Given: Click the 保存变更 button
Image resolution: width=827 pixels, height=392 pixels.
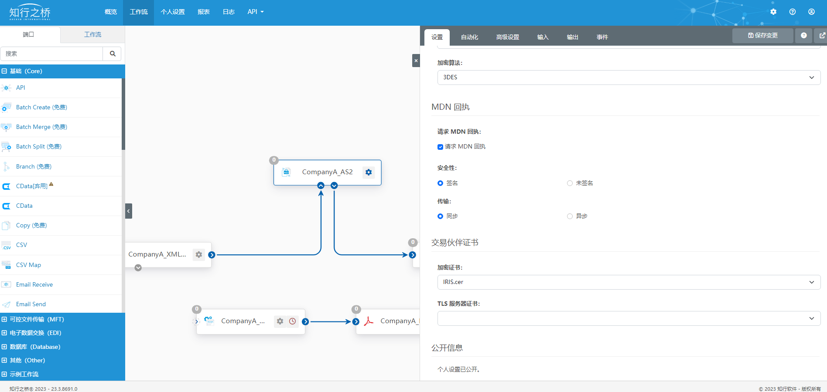Looking at the screenshot, I should coord(762,36).
